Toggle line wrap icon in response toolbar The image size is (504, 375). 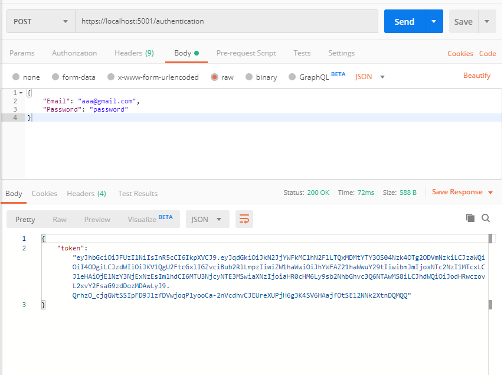coord(244,219)
